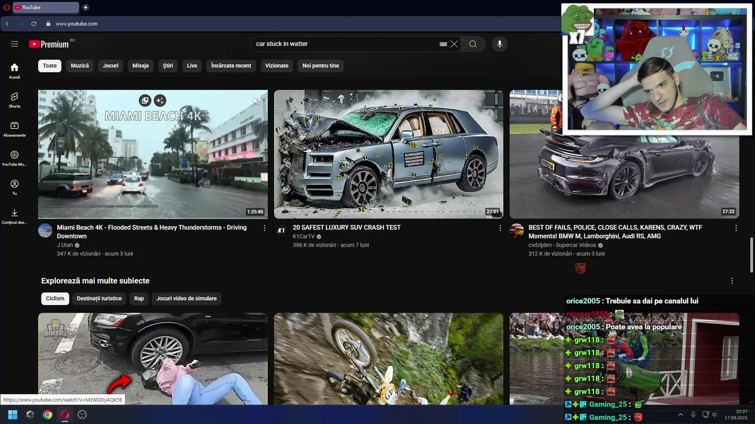Click the sparkle icon on Miami Beach thumbnail
Screen dimensions: 755x424
coord(160,101)
